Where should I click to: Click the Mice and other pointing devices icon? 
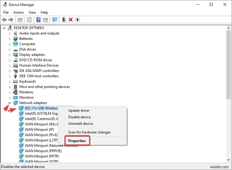15,87
